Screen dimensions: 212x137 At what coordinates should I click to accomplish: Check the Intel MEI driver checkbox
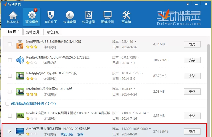(10, 76)
